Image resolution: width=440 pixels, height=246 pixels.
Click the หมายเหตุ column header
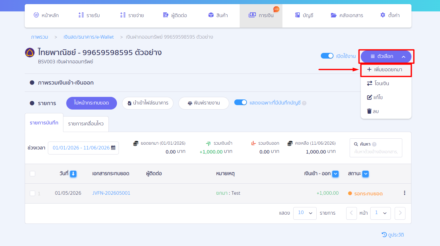point(225,173)
